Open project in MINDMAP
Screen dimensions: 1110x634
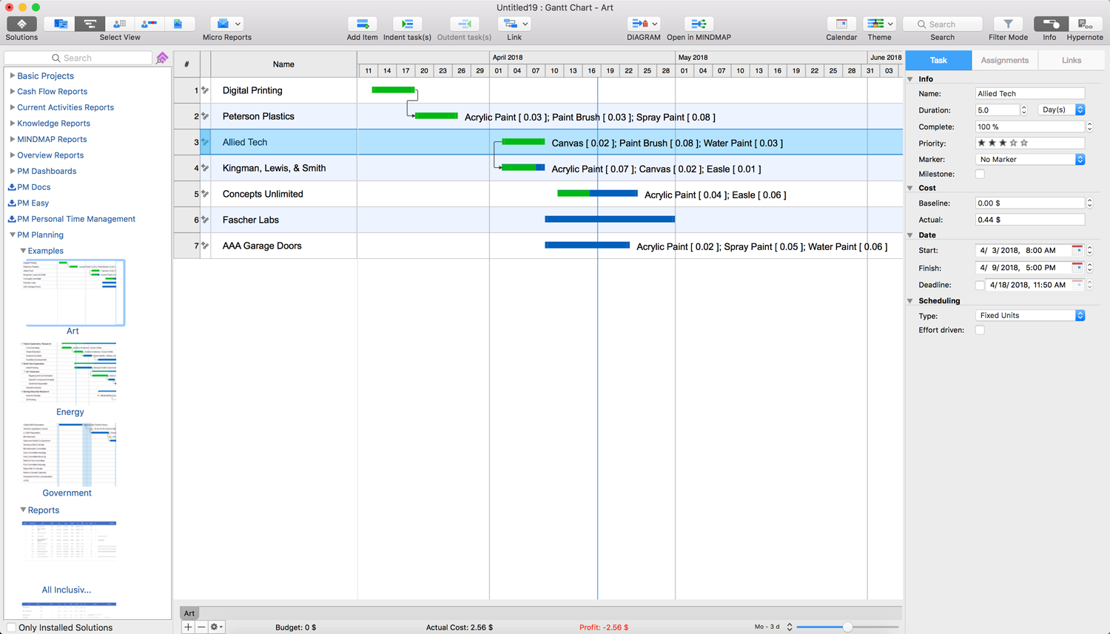coord(699,24)
